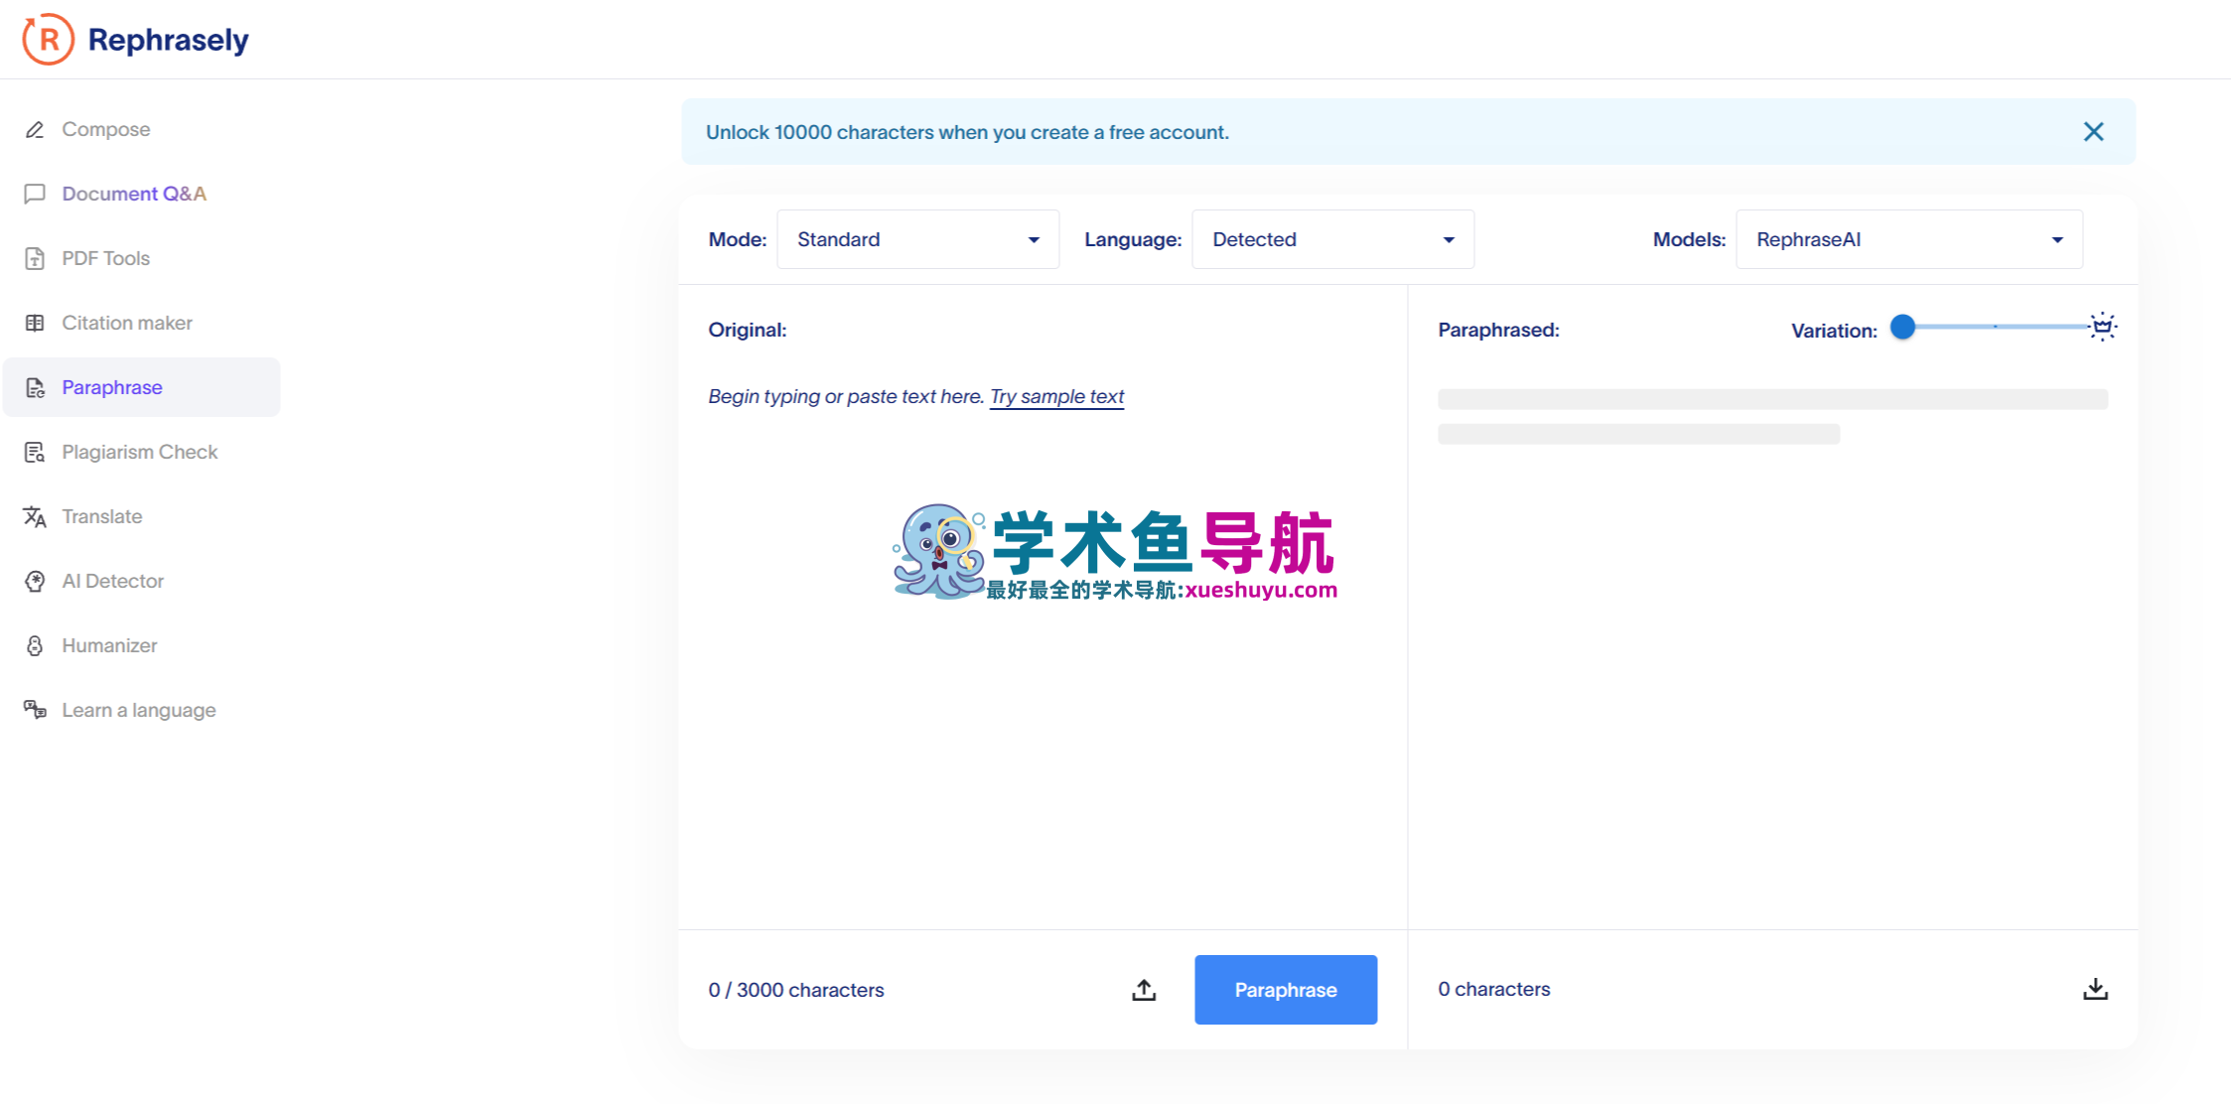This screenshot has height=1104, width=2231.
Task: Click the PDF Tools file icon
Action: point(35,258)
